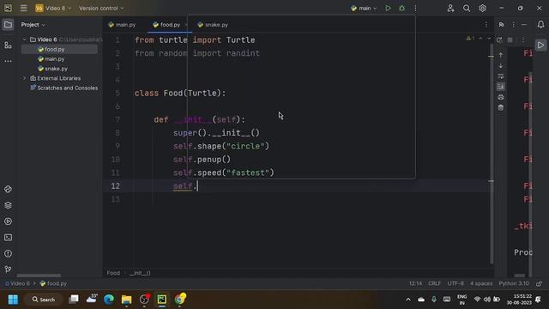
Task: Hide the Run tool window minimize dash
Action: [x=524, y=25]
